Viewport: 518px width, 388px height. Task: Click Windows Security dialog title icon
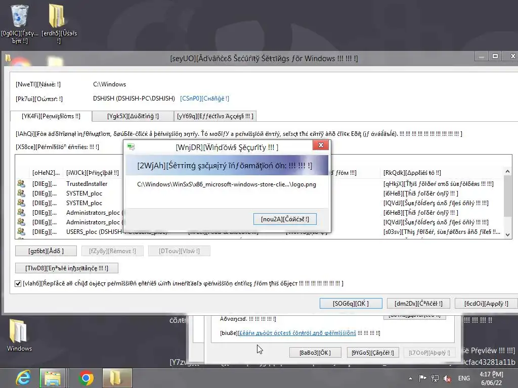tap(131, 147)
